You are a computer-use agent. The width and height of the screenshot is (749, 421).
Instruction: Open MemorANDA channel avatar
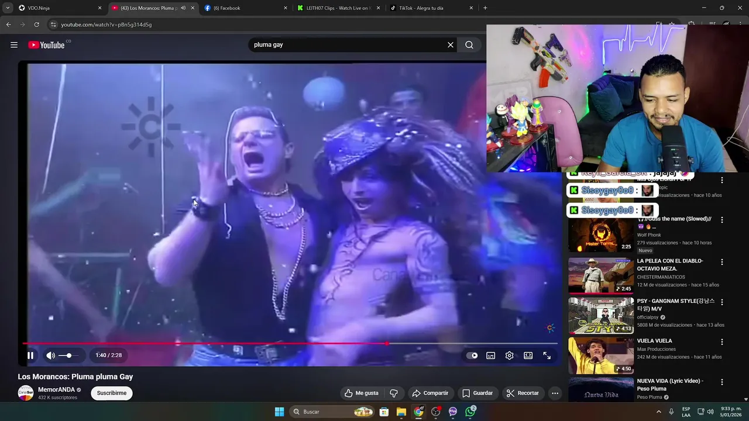pos(26,393)
